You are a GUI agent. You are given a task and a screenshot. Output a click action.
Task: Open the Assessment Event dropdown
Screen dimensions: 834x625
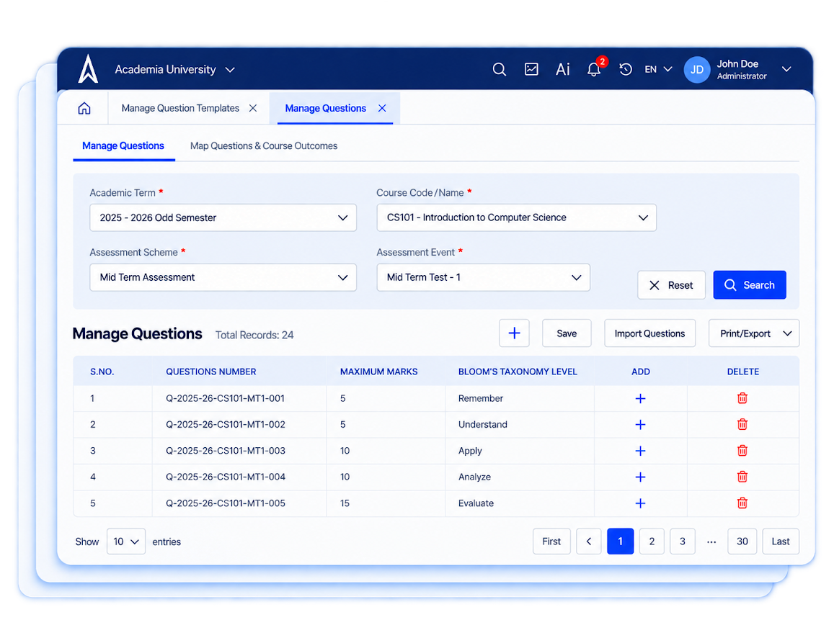[x=484, y=277]
